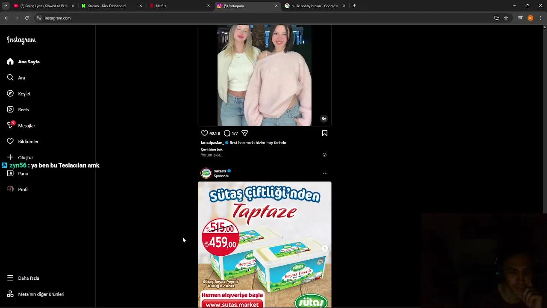The width and height of the screenshot is (547, 308).
Task: Open Mesajlar with unread badge
Action: tap(21, 125)
